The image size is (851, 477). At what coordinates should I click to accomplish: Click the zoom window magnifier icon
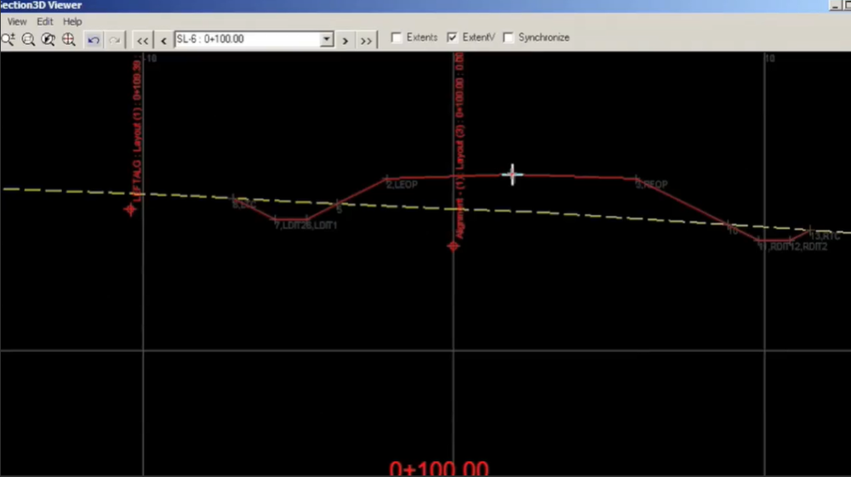click(x=28, y=39)
